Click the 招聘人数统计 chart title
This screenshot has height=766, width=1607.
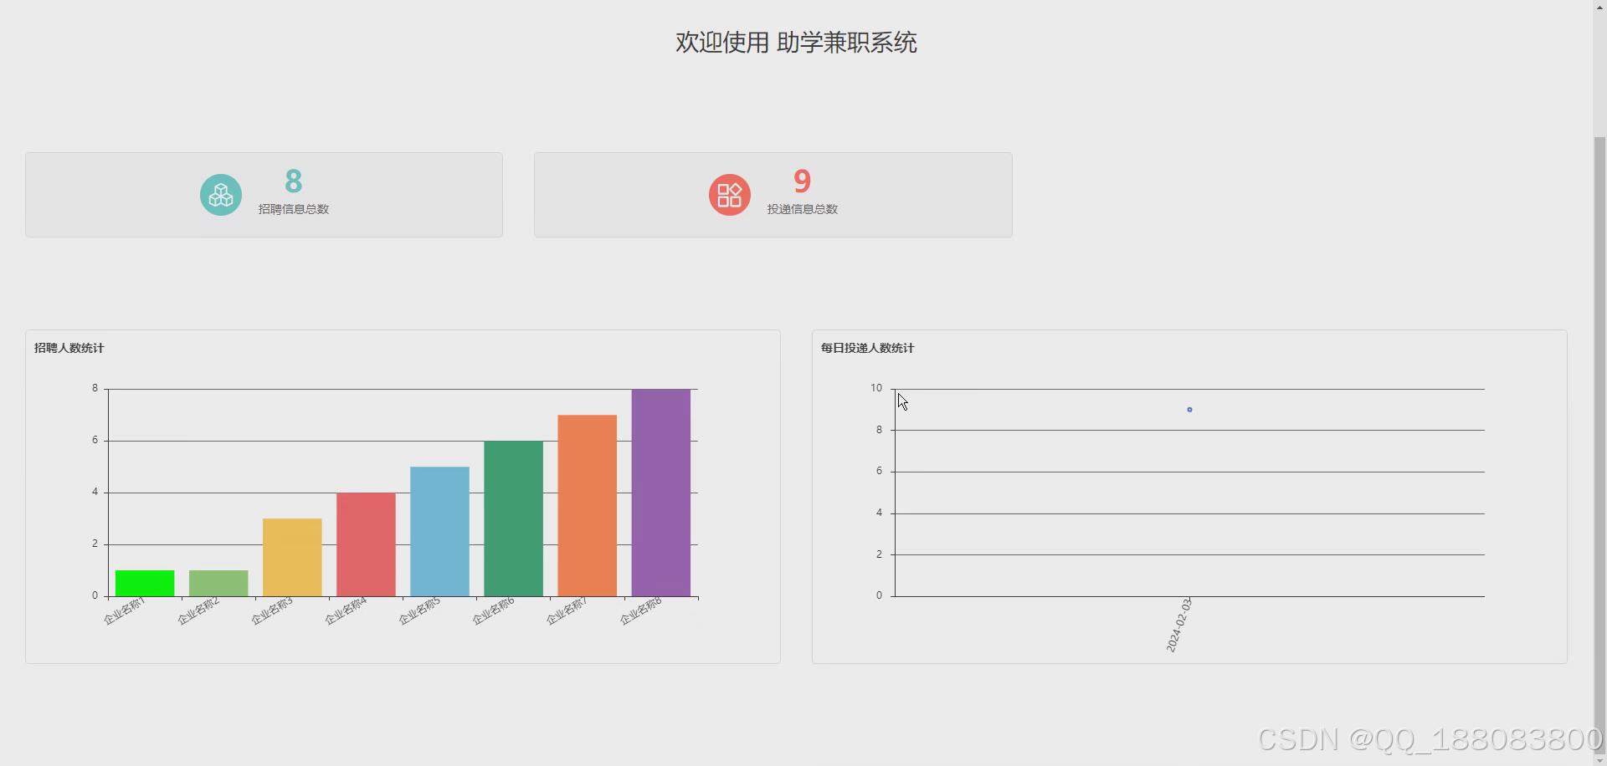pyautogui.click(x=69, y=348)
